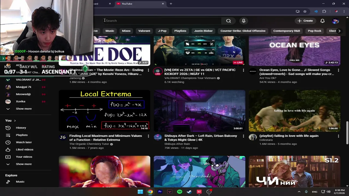Open Windows Start menu
Image resolution: width=349 pixels, height=196 pixels.
point(140,192)
